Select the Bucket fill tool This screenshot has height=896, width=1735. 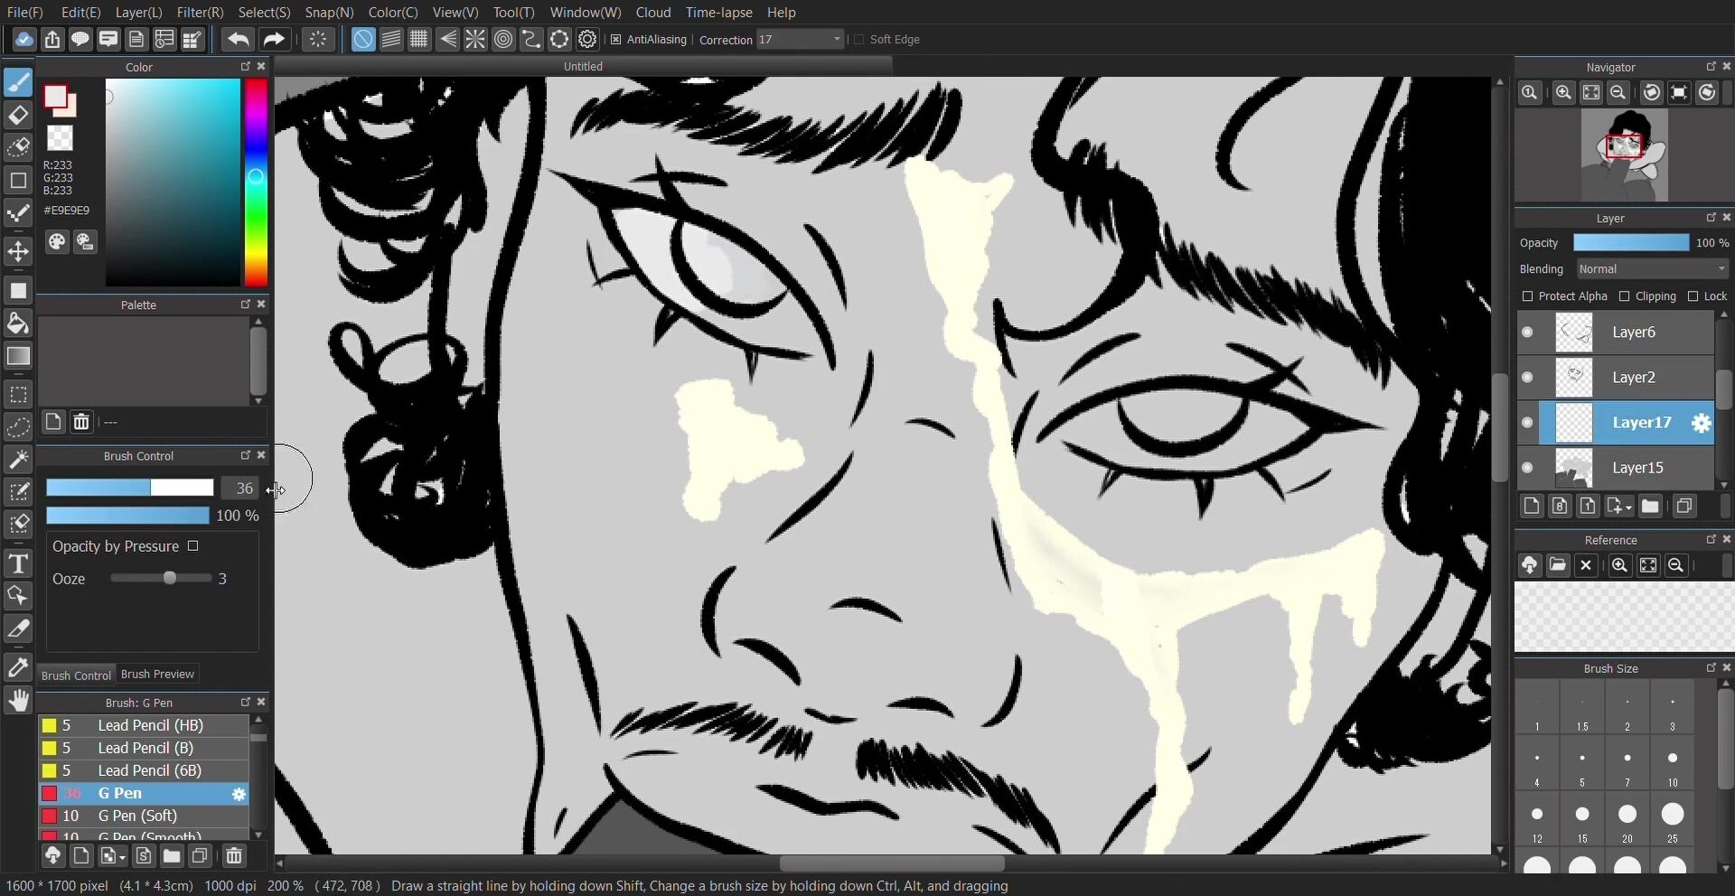click(x=18, y=323)
